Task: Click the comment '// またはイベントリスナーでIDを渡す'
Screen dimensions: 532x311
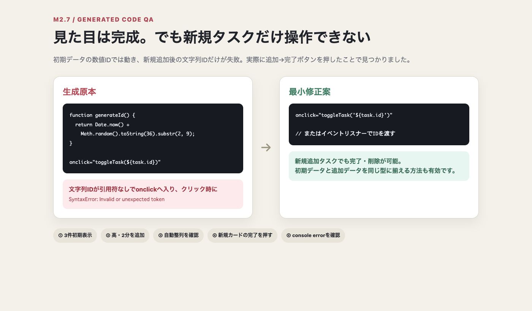Action: point(345,134)
